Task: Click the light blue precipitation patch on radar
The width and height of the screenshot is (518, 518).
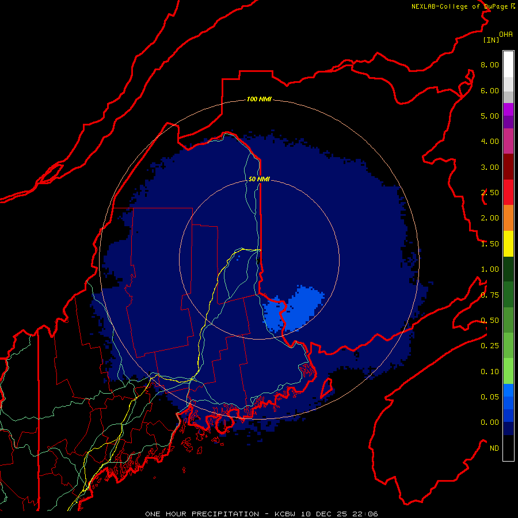Action: [294, 309]
